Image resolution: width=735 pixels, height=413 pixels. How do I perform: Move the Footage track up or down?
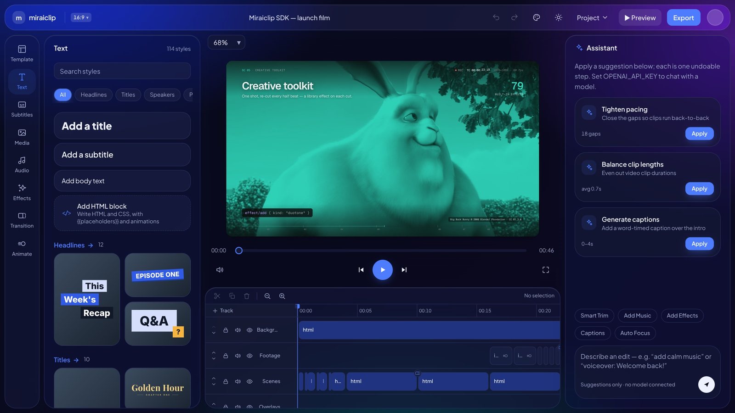coord(214,356)
